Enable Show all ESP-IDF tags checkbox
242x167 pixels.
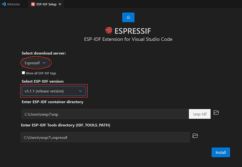pyautogui.click(x=23, y=73)
